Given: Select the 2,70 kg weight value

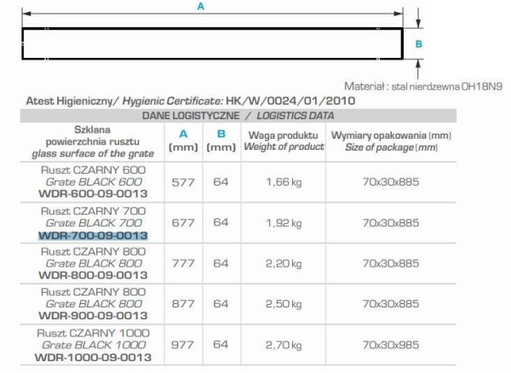Looking at the screenshot, I should click(x=282, y=344).
